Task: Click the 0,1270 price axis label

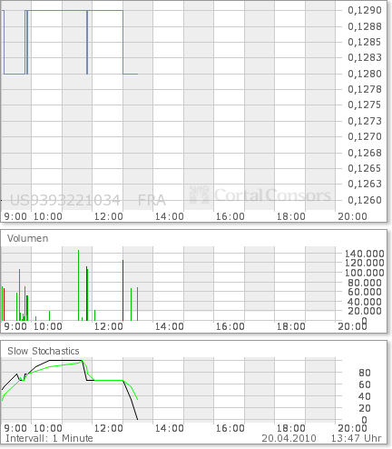Action: click(365, 136)
